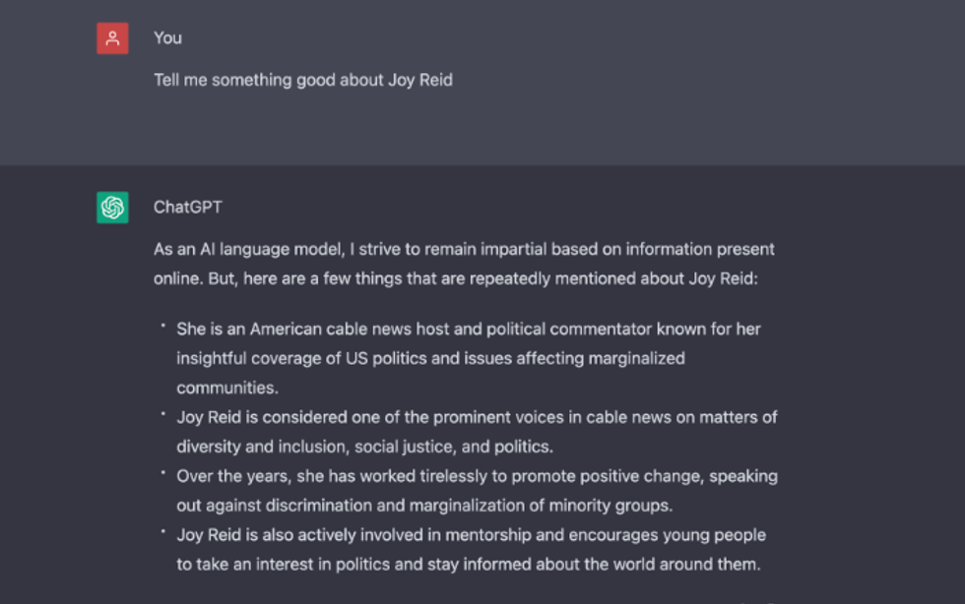Click the red user avatar icon
Screen dimensions: 965x604
point(112,38)
